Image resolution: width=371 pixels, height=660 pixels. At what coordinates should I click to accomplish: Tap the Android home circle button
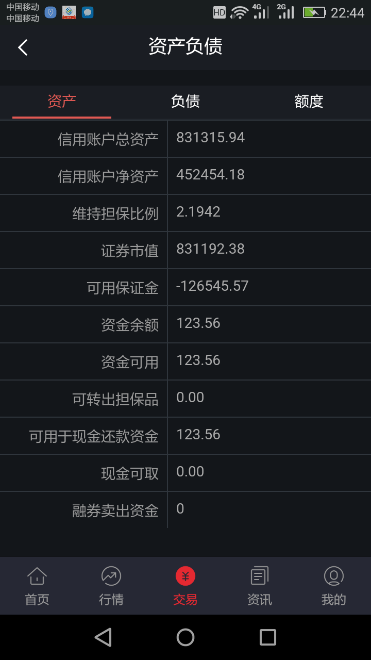click(x=185, y=637)
